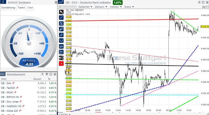Select the parallel channel lines tool

(x=61, y=35)
